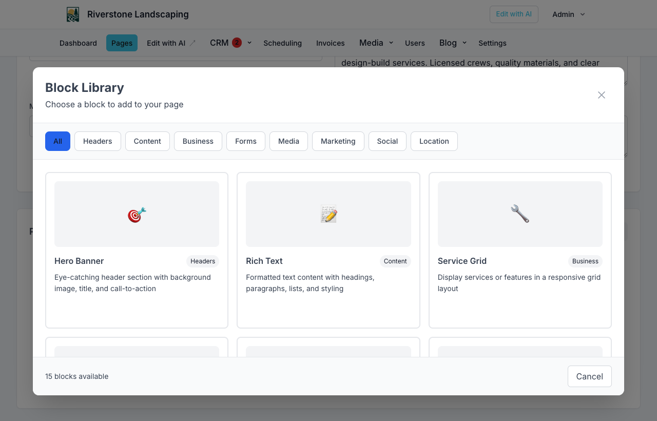The height and width of the screenshot is (421, 657).
Task: Filter blocks by Headers
Action: pyautogui.click(x=98, y=141)
